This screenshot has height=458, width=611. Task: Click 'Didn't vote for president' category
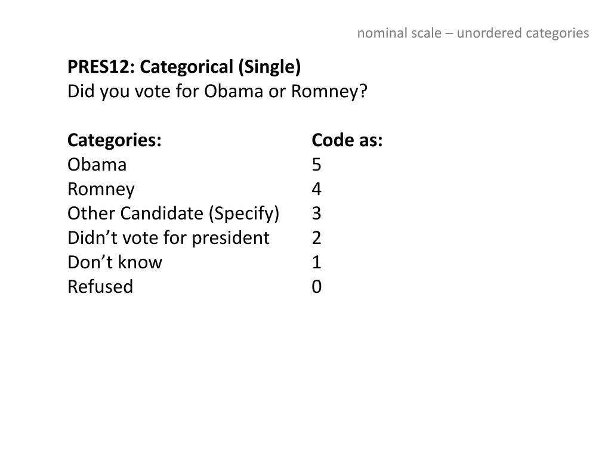(x=168, y=237)
